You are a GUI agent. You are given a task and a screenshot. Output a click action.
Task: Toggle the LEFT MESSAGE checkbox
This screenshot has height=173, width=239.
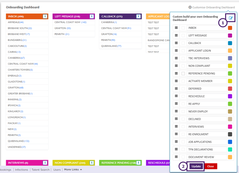coord(183,36)
